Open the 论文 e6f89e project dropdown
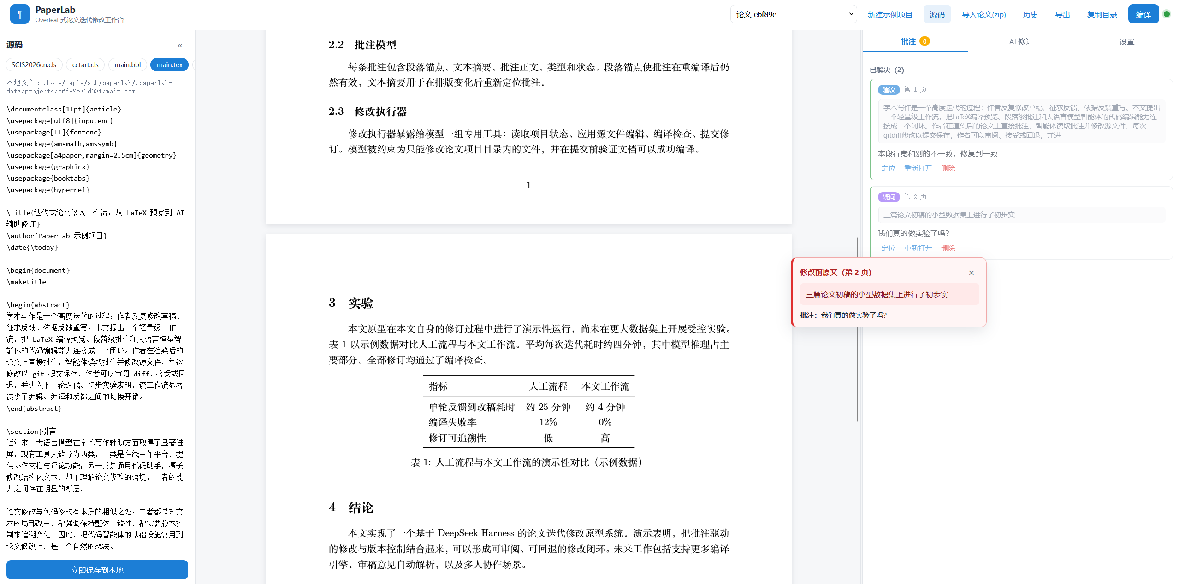Image resolution: width=1179 pixels, height=584 pixels. click(793, 14)
